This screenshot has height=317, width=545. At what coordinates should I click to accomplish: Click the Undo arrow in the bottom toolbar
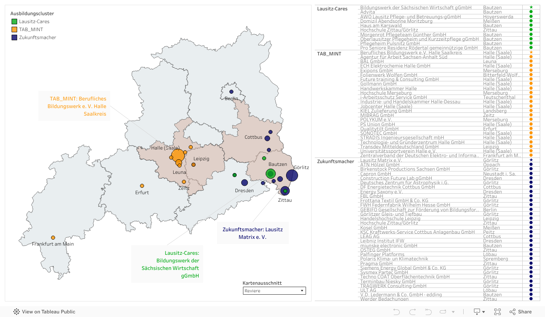(396, 312)
